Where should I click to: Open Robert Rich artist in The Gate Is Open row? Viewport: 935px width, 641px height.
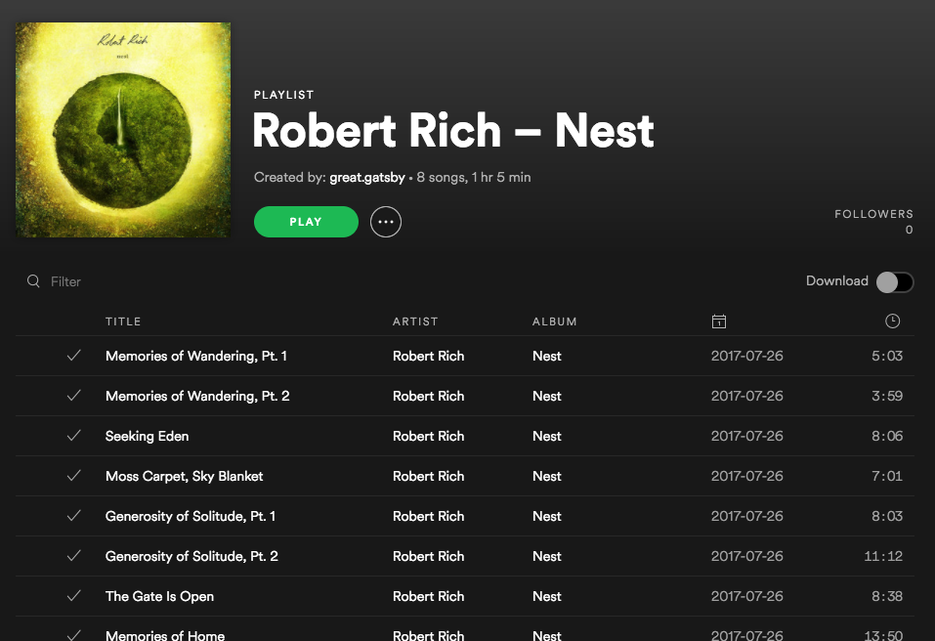(x=428, y=596)
